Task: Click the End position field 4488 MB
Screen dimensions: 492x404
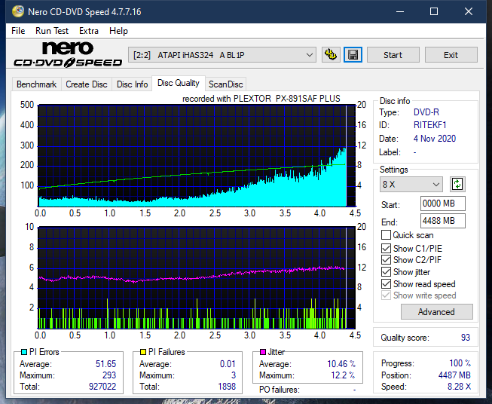Action: [x=443, y=221]
